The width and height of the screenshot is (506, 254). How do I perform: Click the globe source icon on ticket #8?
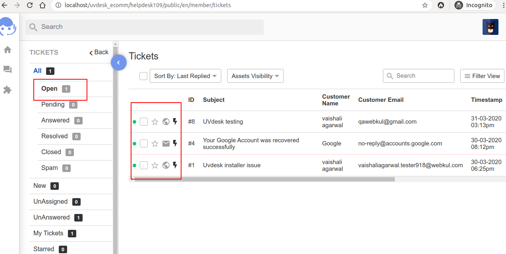coord(166,122)
